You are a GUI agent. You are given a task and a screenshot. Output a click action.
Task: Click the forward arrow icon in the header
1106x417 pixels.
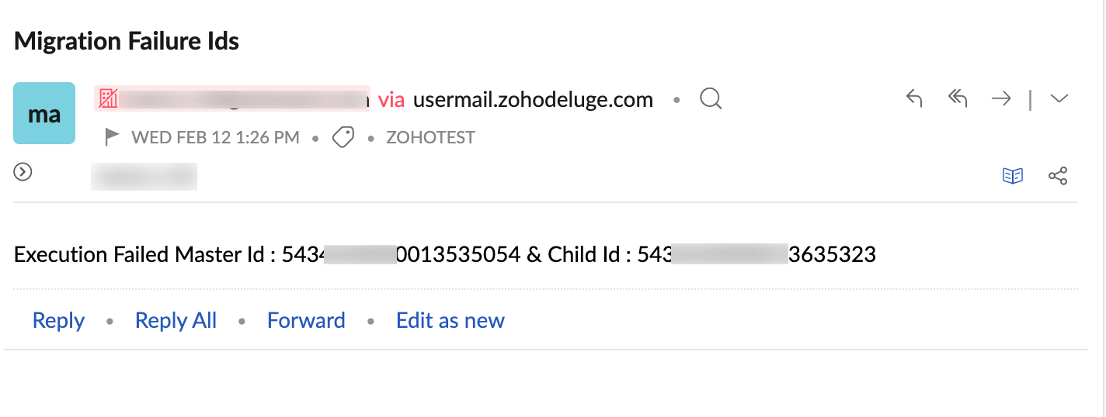(1001, 98)
